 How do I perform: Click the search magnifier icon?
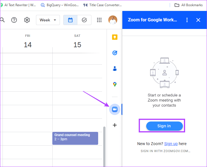tap(3, 20)
